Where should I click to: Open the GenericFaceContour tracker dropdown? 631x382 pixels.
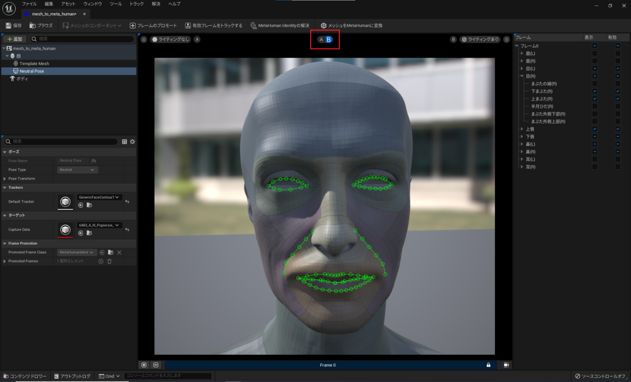tap(99, 197)
